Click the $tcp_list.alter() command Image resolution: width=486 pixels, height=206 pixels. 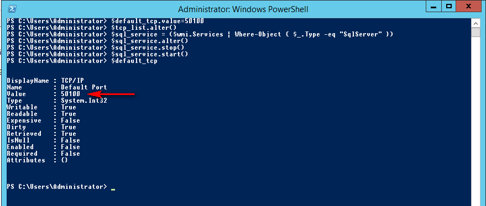click(92, 28)
